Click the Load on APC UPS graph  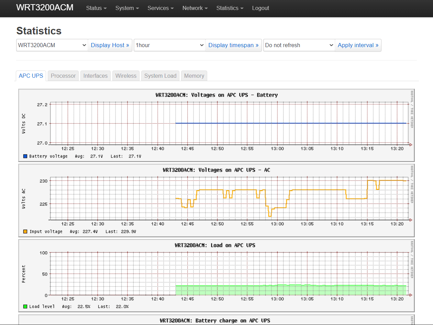[216, 275]
